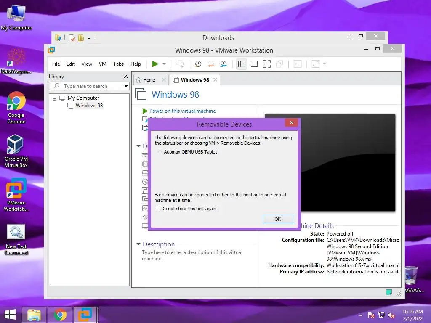Toggle the library sidebar view icon

point(242,64)
